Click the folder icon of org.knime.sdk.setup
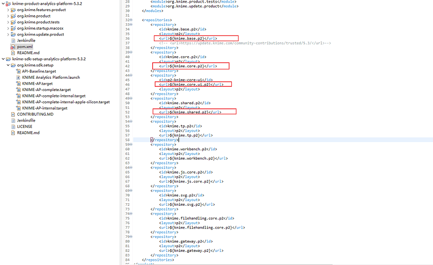 pyautogui.click(x=14, y=65)
